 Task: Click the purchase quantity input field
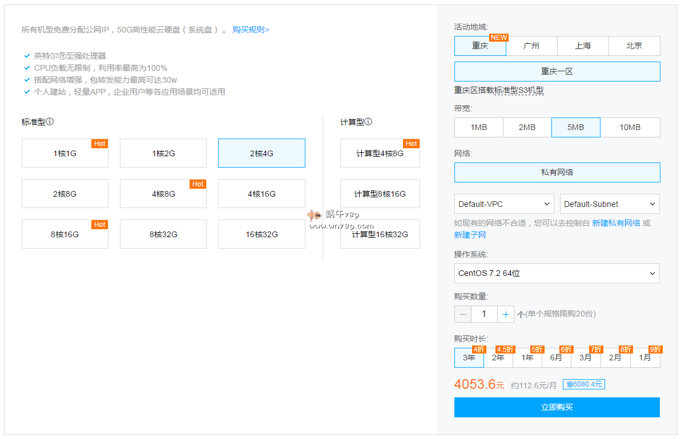[x=484, y=314]
